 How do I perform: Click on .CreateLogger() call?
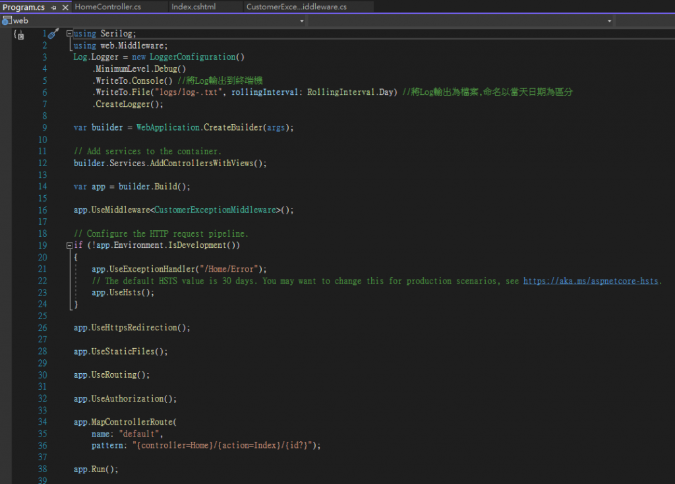tap(127, 104)
